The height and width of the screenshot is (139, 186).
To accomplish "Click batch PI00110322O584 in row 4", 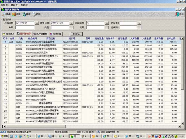I will click(x=70, y=53).
